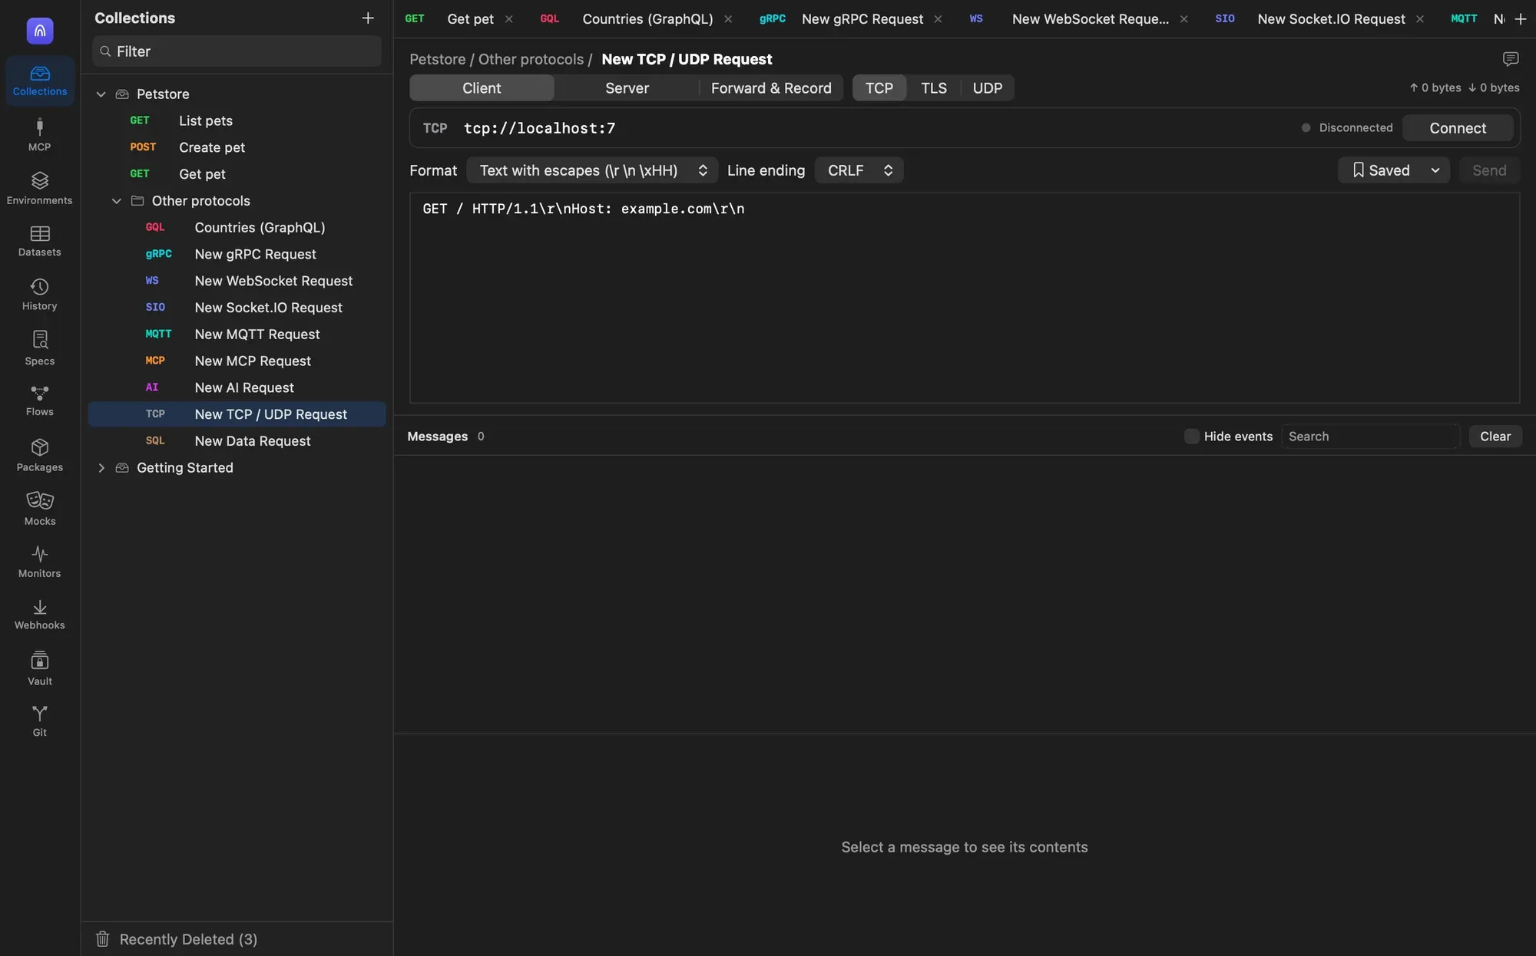1536x956 pixels.
Task: Open the Vault section
Action: click(x=39, y=668)
